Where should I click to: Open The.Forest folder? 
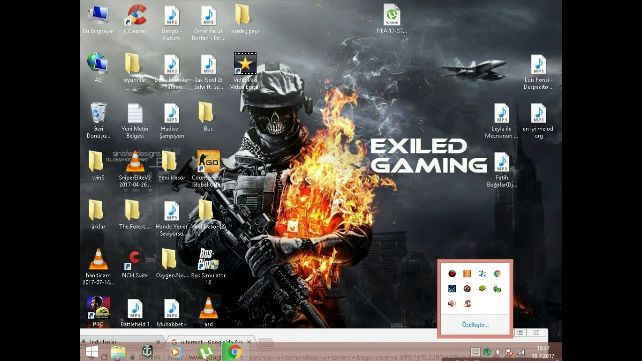(135, 215)
